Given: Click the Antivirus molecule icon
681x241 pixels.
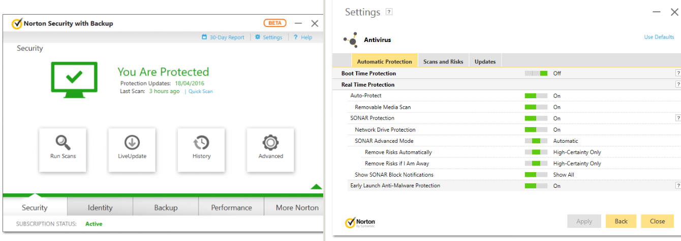Looking at the screenshot, I should pyautogui.click(x=350, y=39).
